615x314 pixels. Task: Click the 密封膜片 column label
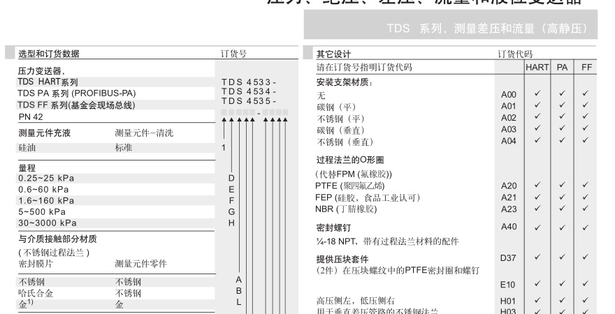point(36,264)
